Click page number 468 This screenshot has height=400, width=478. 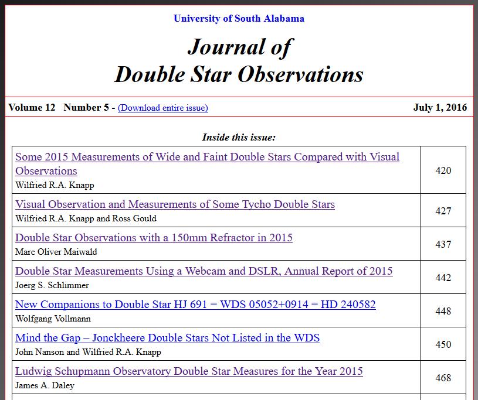point(443,378)
